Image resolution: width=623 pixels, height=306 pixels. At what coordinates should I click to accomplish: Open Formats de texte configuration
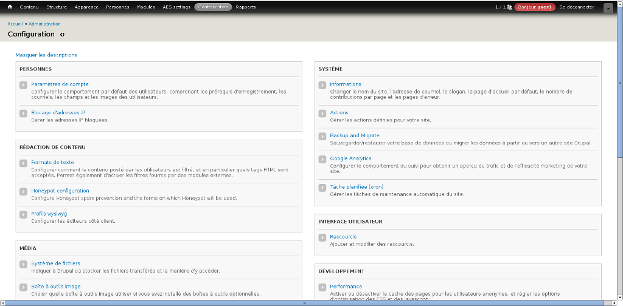52,162
